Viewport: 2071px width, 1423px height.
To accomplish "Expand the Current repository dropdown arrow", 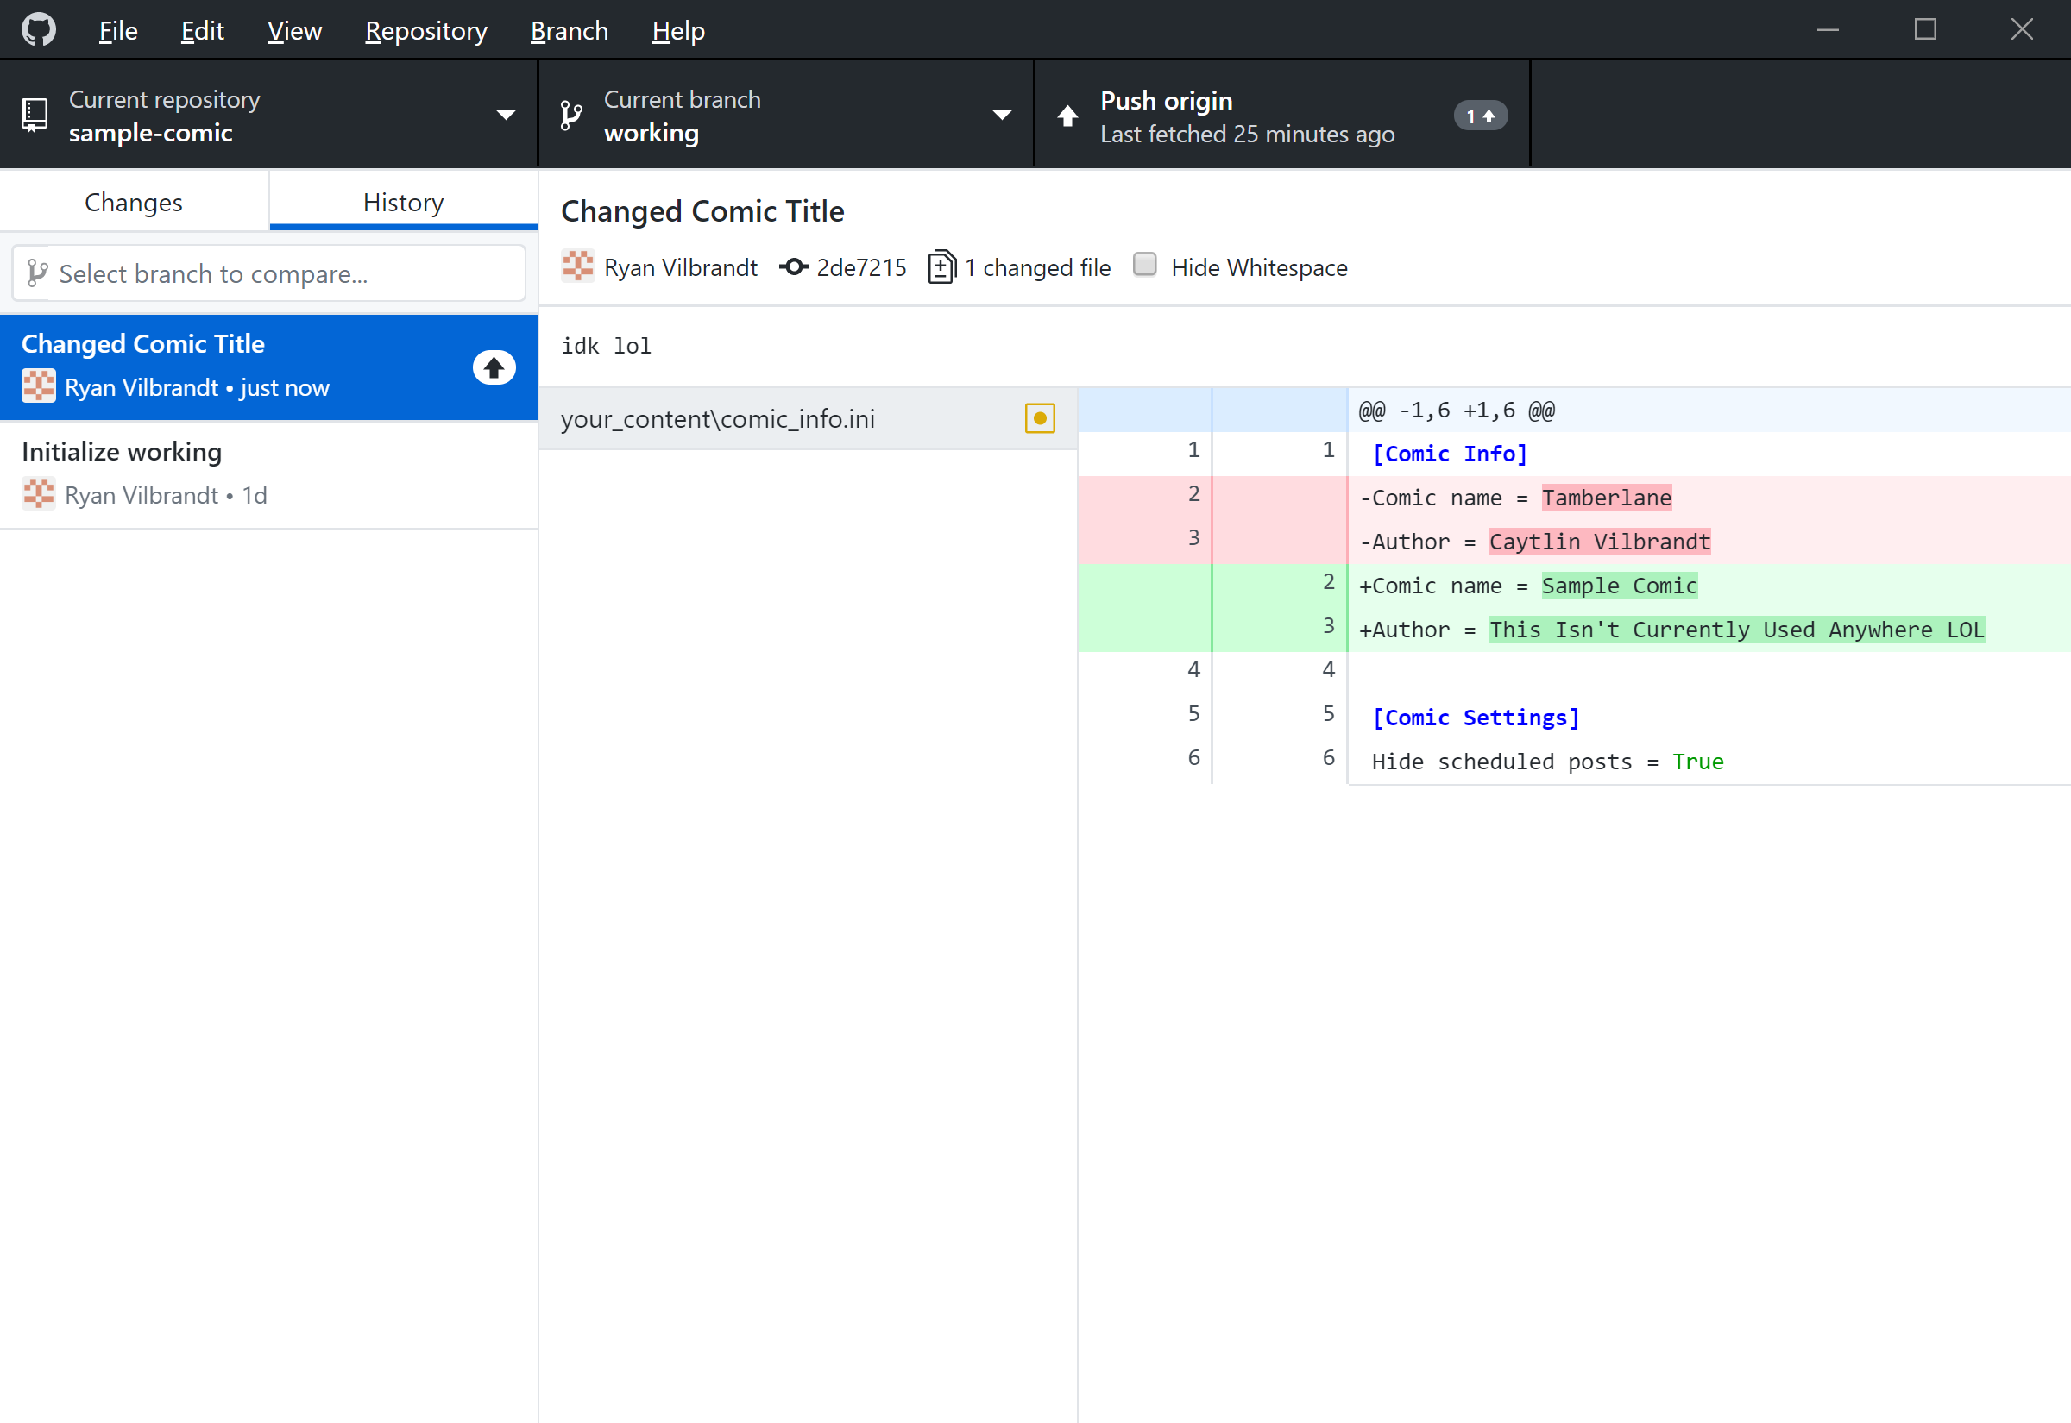I will (x=506, y=115).
